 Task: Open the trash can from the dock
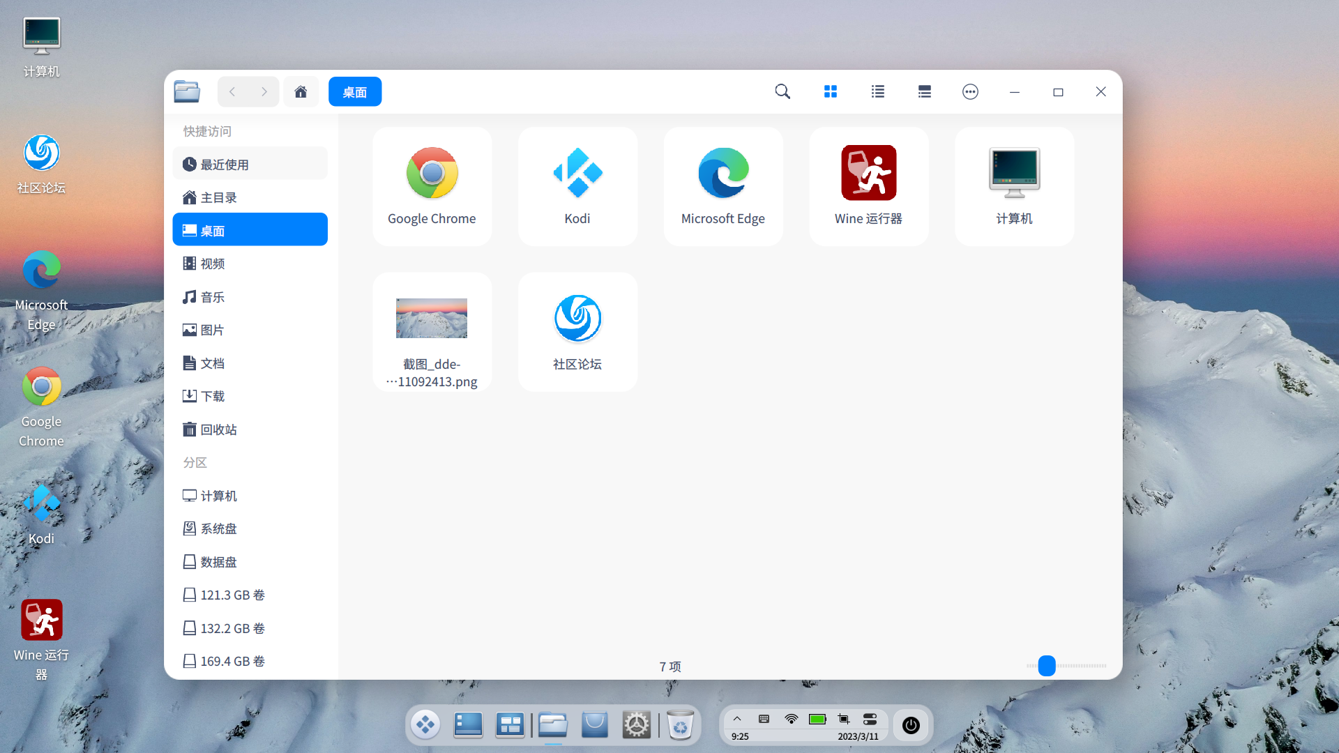point(681,724)
